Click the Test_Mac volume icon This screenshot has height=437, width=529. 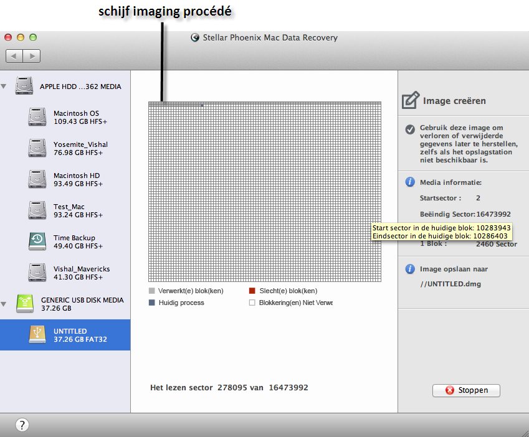(37, 210)
